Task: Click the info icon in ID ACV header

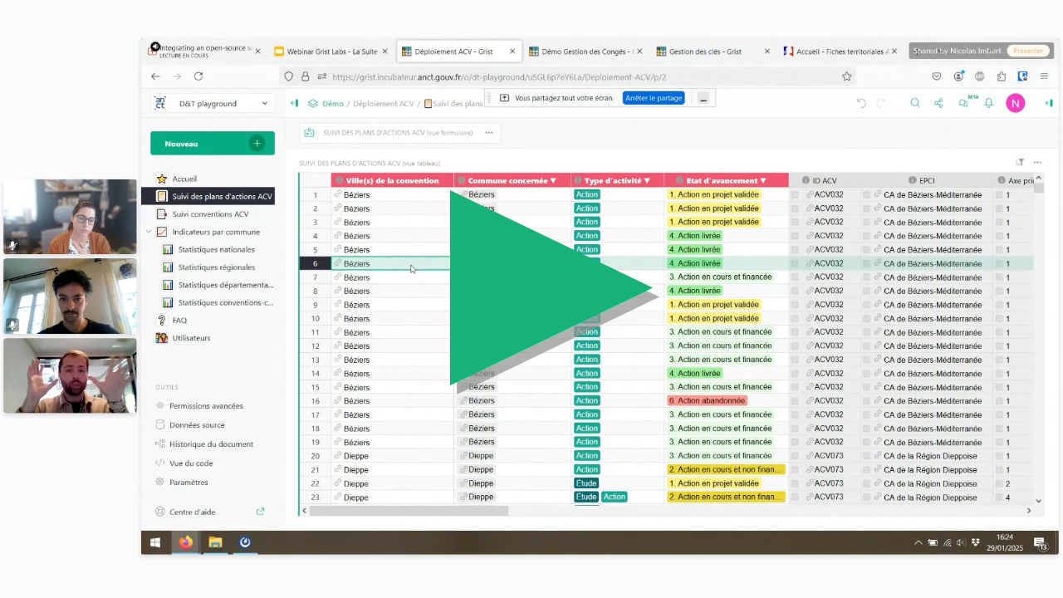Action: click(806, 180)
